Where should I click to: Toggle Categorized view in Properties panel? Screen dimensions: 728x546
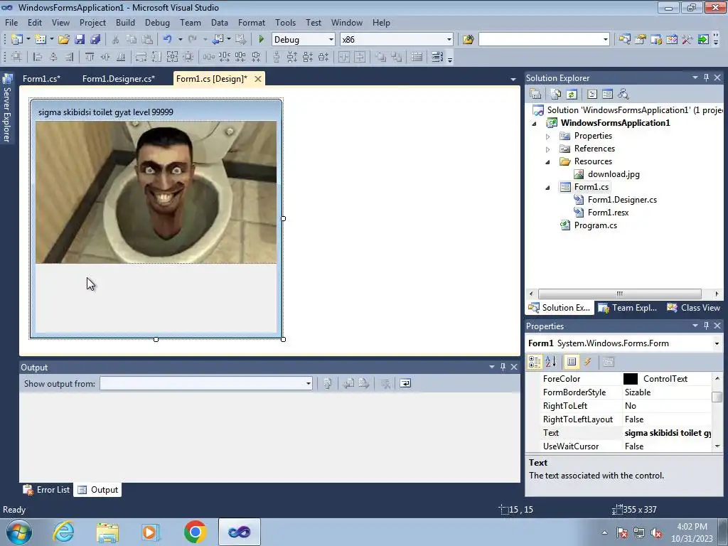535,362
